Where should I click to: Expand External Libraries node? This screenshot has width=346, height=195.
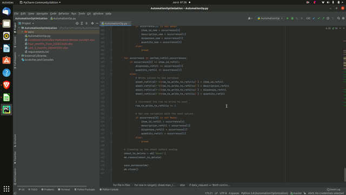click(x=19, y=56)
